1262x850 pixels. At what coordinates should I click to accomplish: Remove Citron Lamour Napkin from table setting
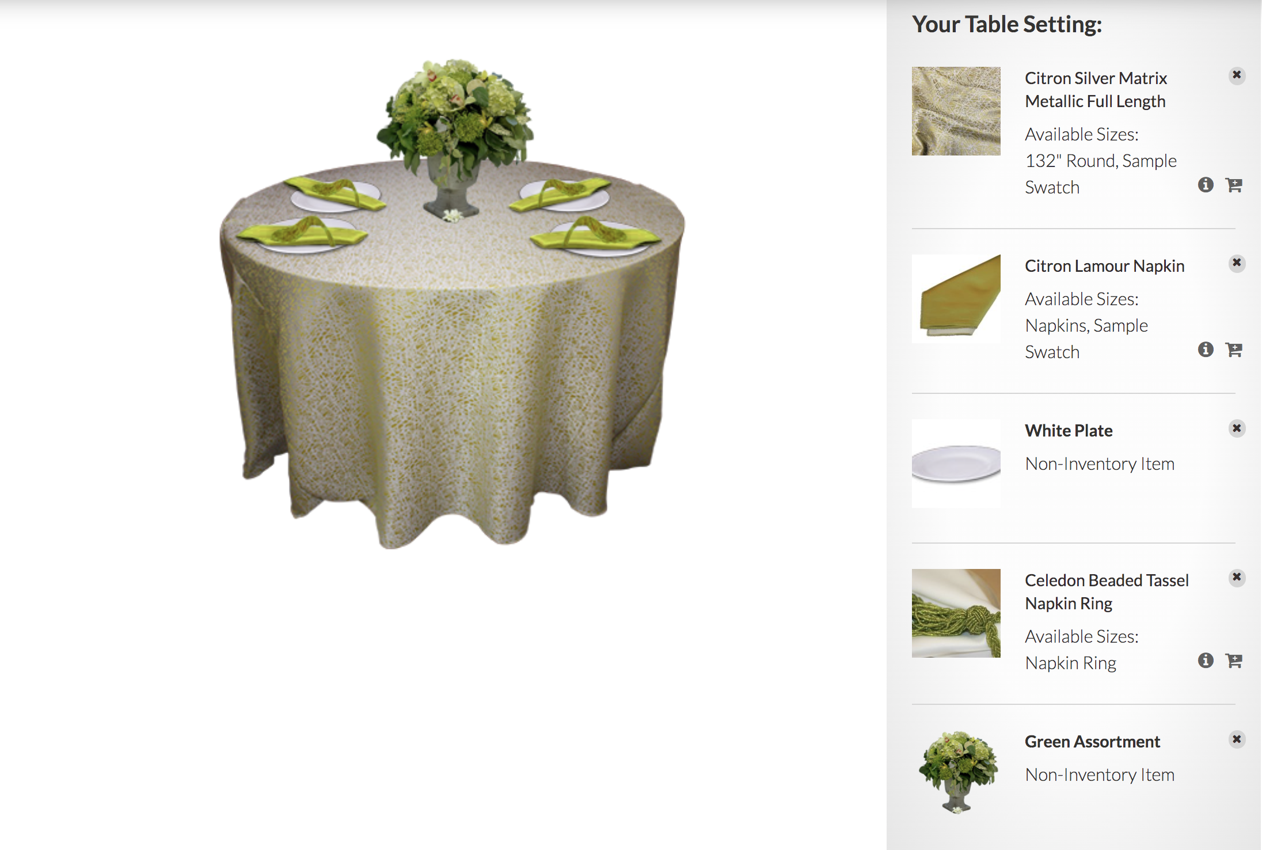1237,263
